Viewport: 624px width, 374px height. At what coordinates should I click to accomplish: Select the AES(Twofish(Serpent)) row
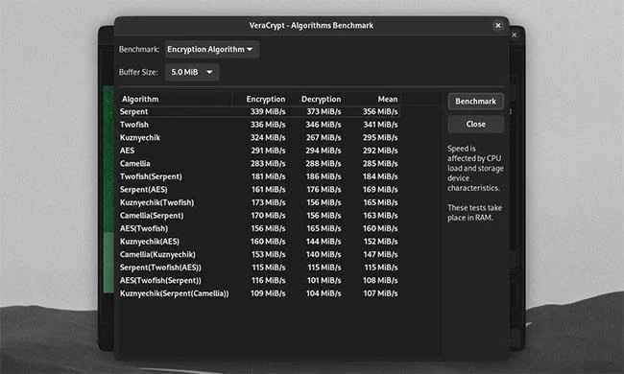tap(259, 281)
